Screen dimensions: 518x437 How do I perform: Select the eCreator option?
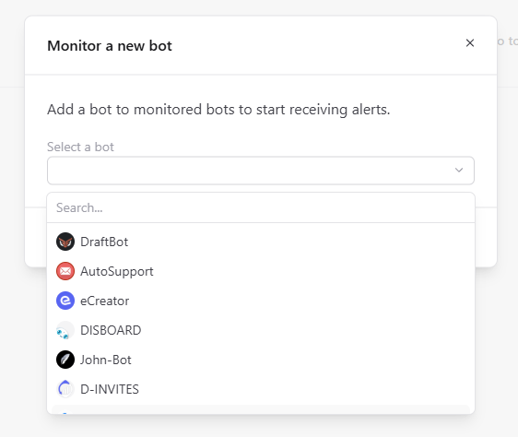[261, 301]
